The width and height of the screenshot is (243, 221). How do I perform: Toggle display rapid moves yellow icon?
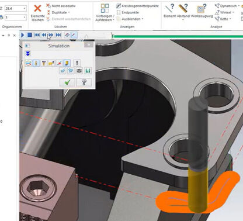[x=51, y=63]
